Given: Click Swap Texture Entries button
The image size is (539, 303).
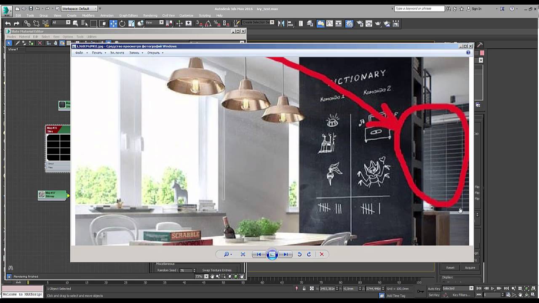Looking at the screenshot, I should pos(217,270).
